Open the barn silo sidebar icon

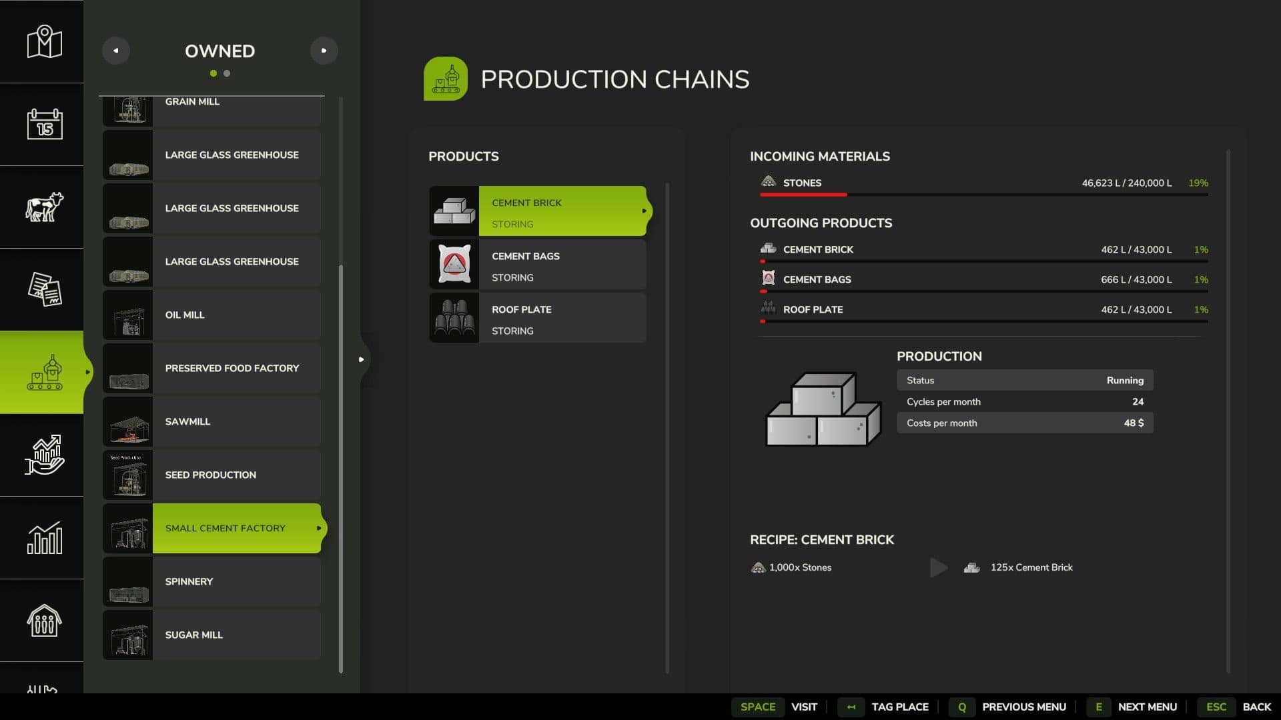coord(44,620)
